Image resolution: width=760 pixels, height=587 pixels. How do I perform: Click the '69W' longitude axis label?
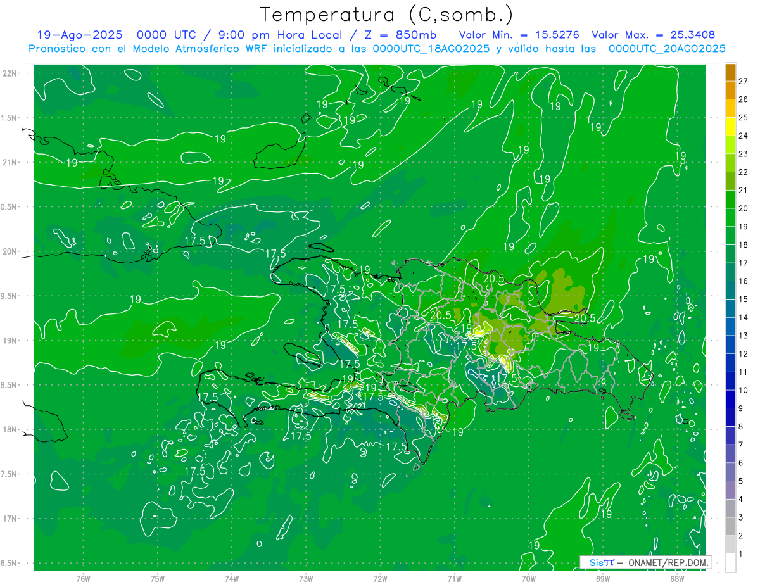coord(603,579)
